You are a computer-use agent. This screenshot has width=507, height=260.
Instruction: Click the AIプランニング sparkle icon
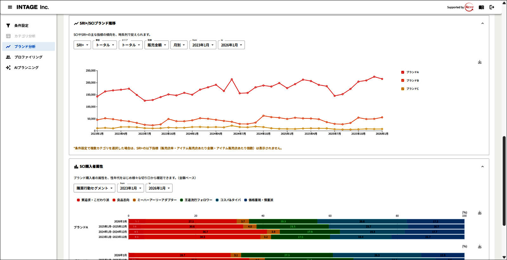[8, 68]
